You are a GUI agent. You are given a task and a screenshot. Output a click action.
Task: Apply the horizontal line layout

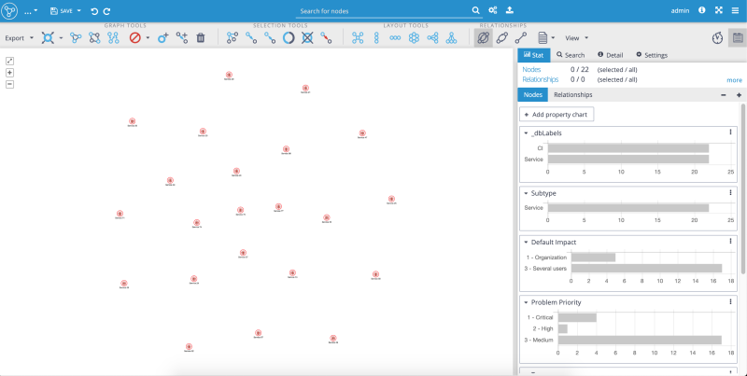[x=395, y=37]
